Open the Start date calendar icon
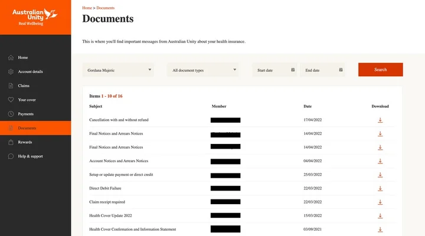 (x=293, y=70)
